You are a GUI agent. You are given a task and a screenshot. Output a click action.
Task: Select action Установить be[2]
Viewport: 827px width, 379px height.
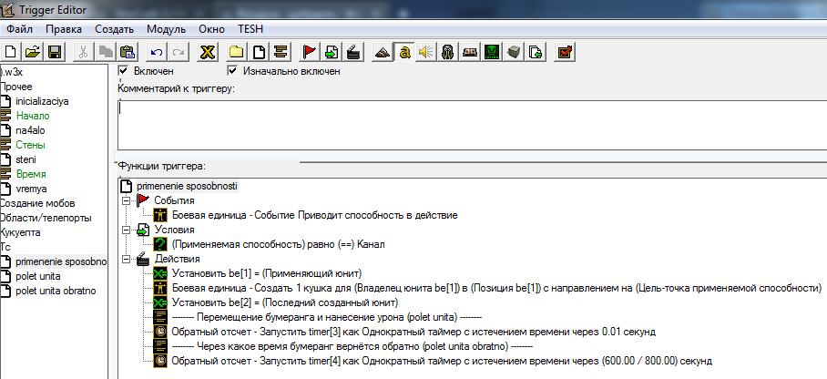click(285, 302)
